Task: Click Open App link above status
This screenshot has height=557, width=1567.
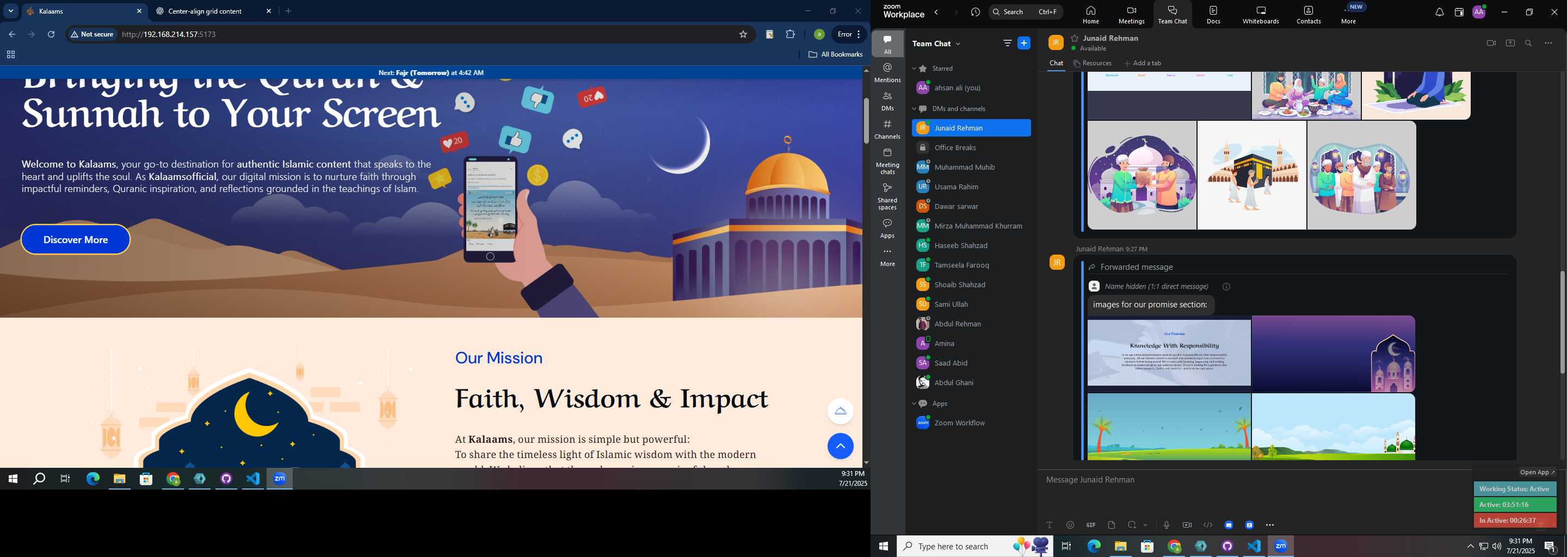Action: click(x=1537, y=473)
